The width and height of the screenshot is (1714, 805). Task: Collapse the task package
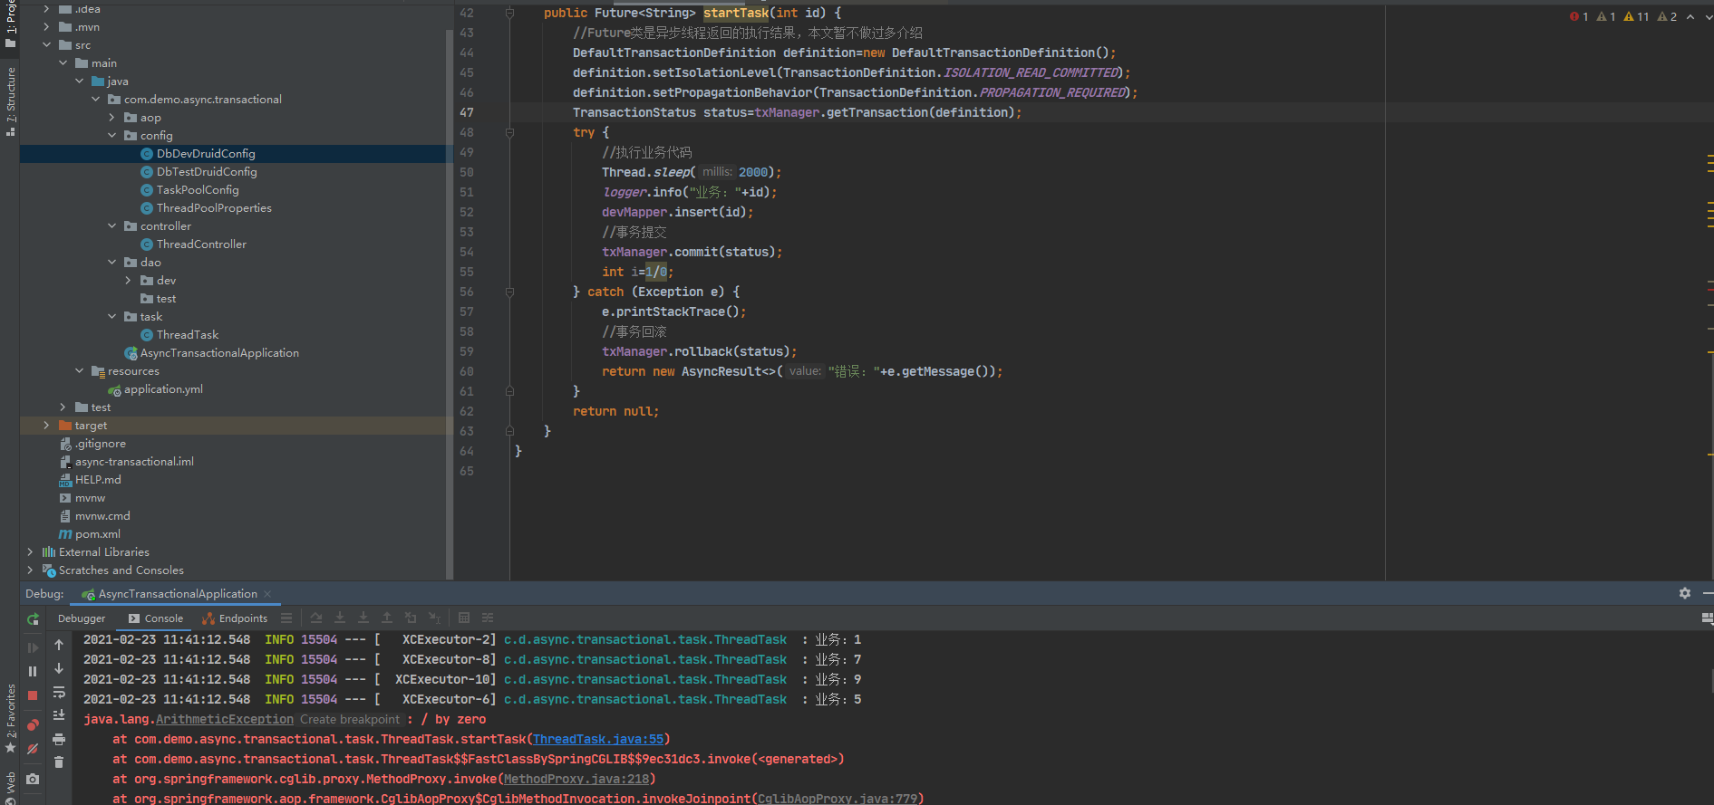point(111,317)
